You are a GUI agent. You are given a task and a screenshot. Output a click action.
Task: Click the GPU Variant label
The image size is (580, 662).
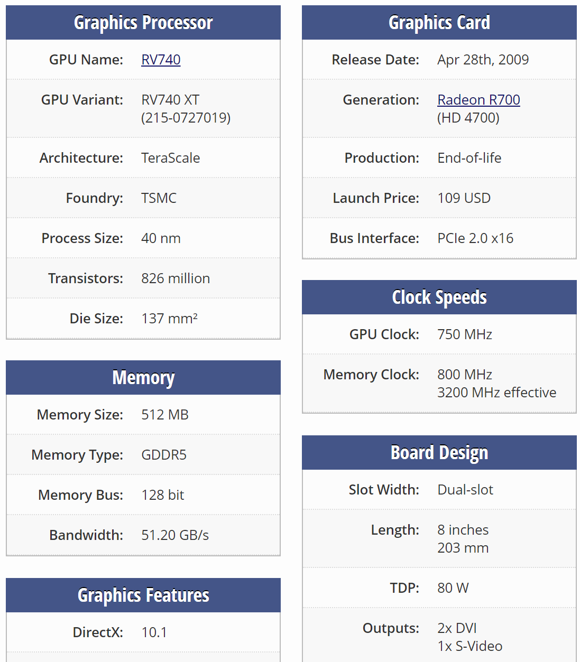[x=82, y=100]
